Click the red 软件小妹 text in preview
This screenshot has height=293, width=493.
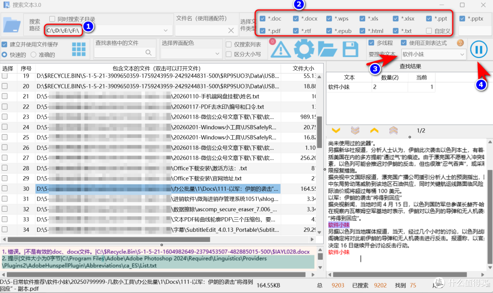339,252
